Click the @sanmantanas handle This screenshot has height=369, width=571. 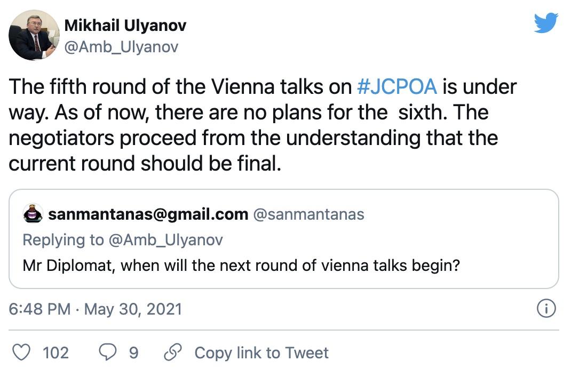click(308, 215)
